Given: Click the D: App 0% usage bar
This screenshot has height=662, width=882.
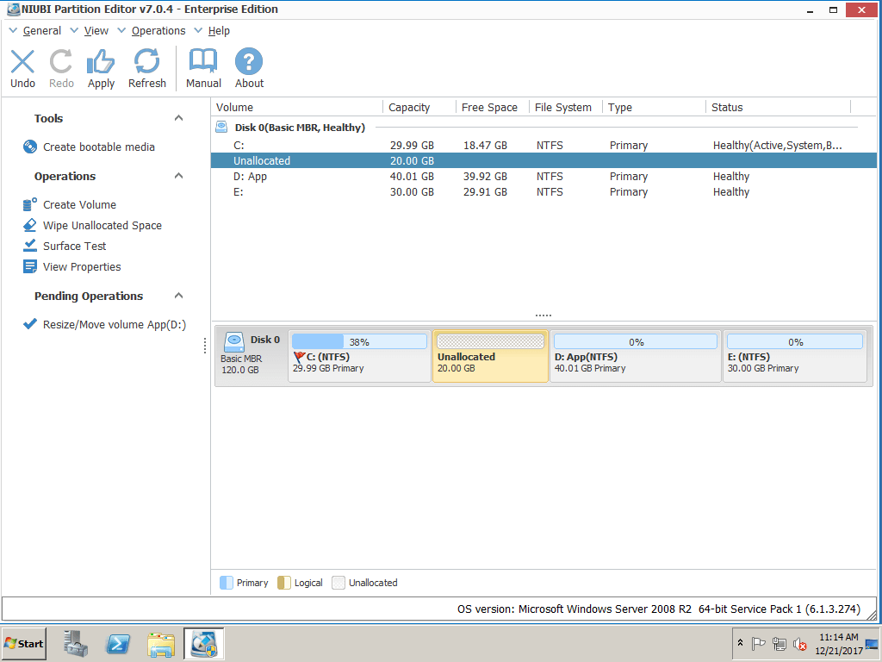Looking at the screenshot, I should click(x=636, y=341).
